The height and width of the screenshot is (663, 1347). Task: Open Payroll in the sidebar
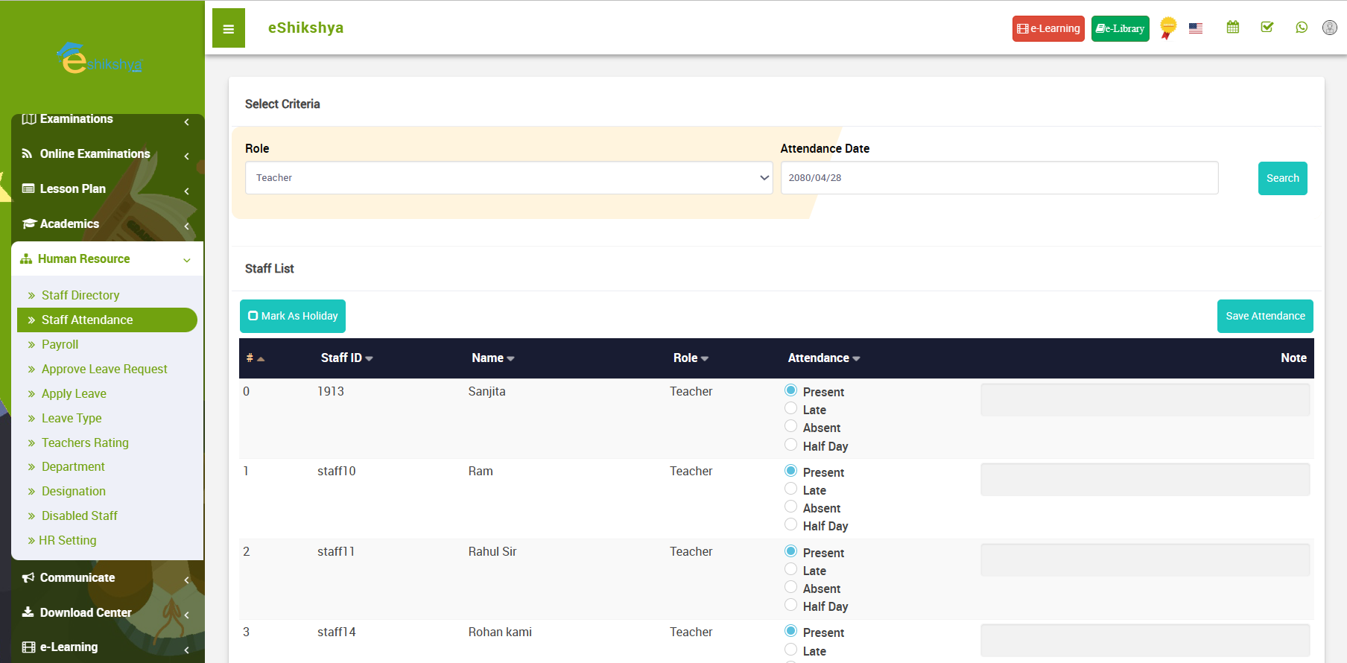(x=60, y=345)
